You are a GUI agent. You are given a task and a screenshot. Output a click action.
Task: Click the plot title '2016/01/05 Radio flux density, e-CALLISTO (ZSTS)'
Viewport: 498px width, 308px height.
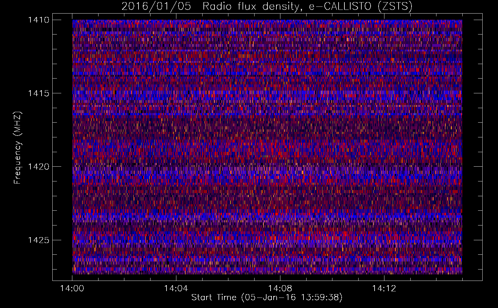[267, 6]
